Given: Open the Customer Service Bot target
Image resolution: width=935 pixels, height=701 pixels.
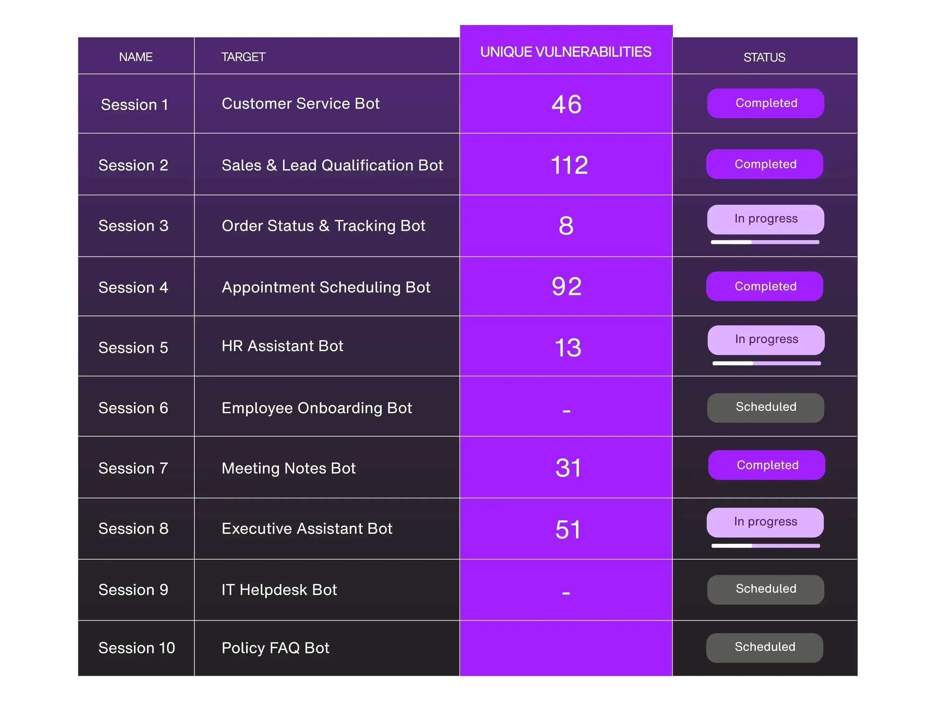Looking at the screenshot, I should (x=300, y=103).
